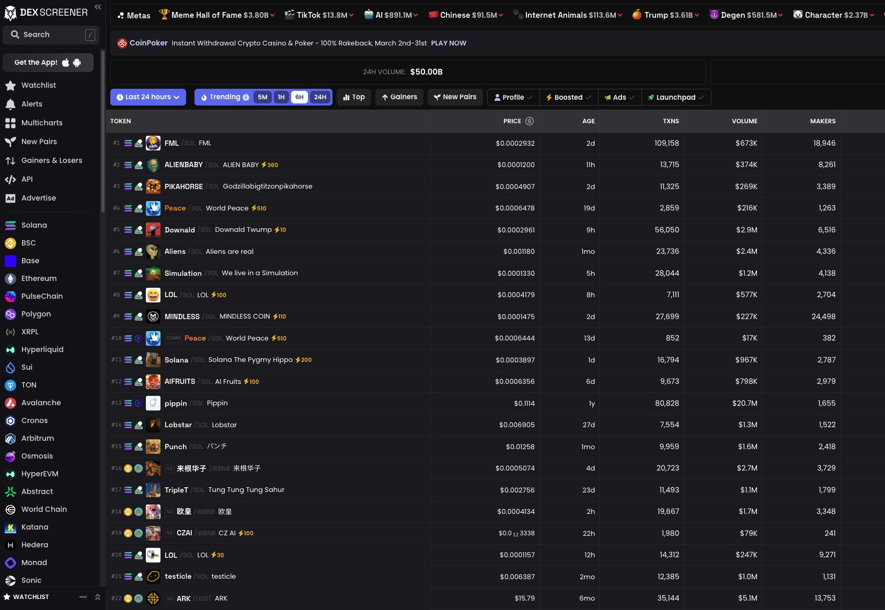This screenshot has width=885, height=610.
Task: Minimize the bottom Watchlist panel
Action: pyautogui.click(x=83, y=597)
